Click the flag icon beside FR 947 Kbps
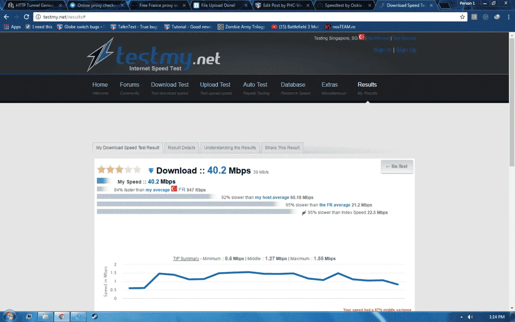This screenshot has width=515, height=322. pyautogui.click(x=174, y=189)
